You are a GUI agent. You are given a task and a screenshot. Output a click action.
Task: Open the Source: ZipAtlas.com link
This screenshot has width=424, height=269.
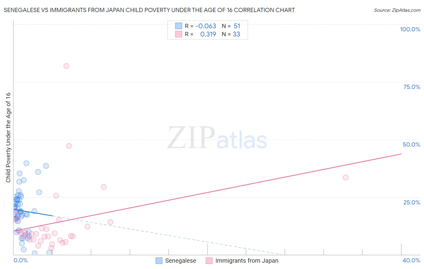397,10
